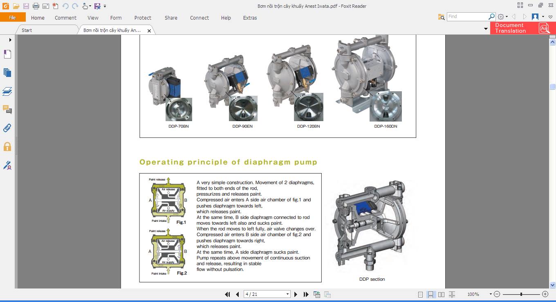Go to the previous page
Viewport: 556px width, 302px height.
[237, 294]
